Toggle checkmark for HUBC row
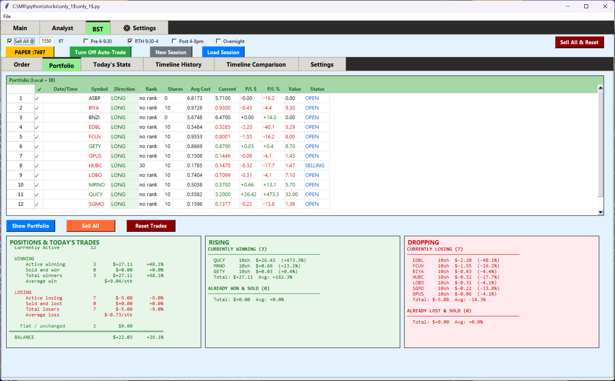This screenshot has height=381, width=615. [x=37, y=166]
